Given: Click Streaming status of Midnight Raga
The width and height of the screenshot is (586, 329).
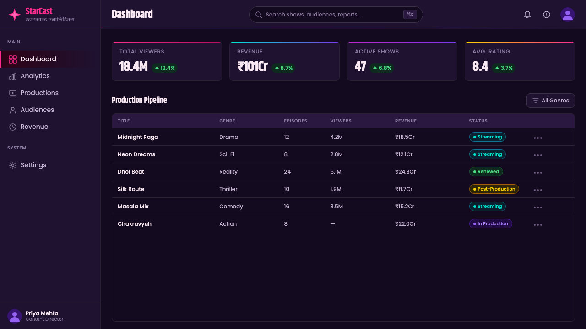Looking at the screenshot, I should (x=487, y=137).
